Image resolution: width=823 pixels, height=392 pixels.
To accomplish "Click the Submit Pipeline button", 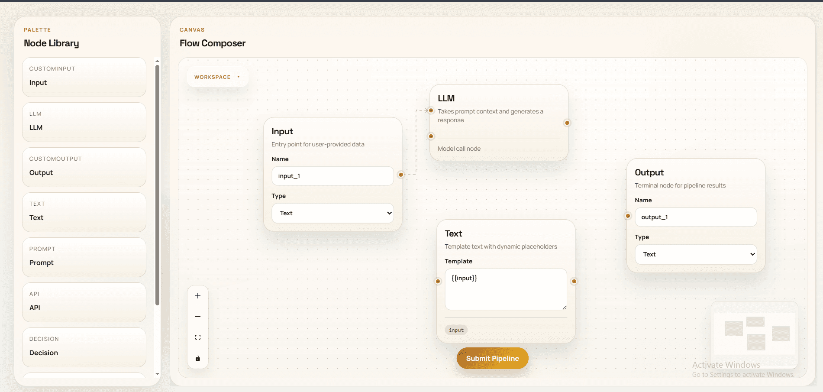I will pos(492,358).
